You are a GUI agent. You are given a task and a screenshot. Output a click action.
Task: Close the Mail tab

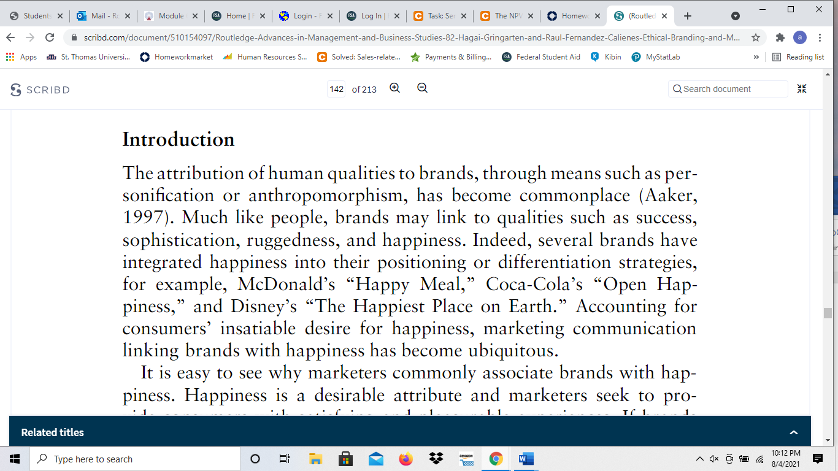point(128,16)
